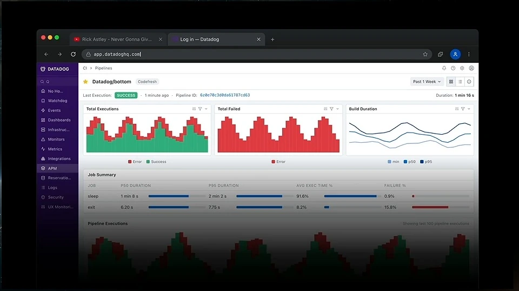Screen dimensions: 519x291
Task: Toggle the min legend in Build Duration
Action: (393, 162)
